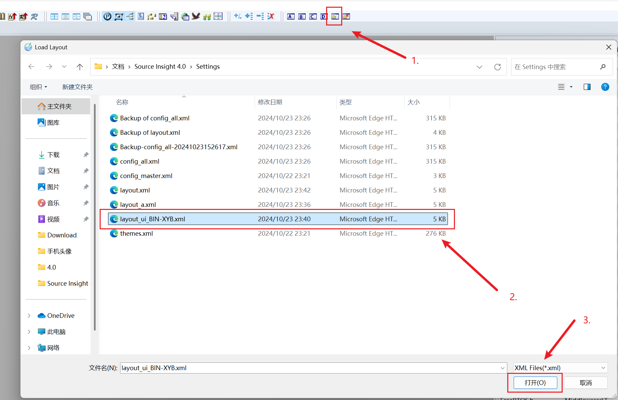Click the collapse-all blue minus toolbar icon
Image resolution: width=618 pixels, height=400 pixels.
tap(260, 16)
